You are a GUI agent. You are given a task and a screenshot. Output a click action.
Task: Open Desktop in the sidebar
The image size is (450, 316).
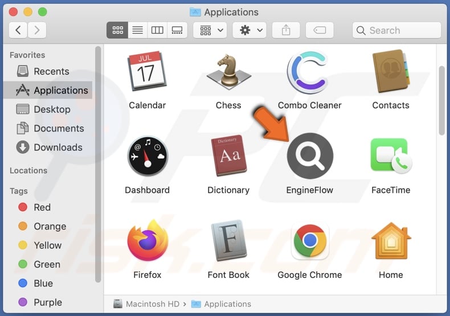coord(48,109)
